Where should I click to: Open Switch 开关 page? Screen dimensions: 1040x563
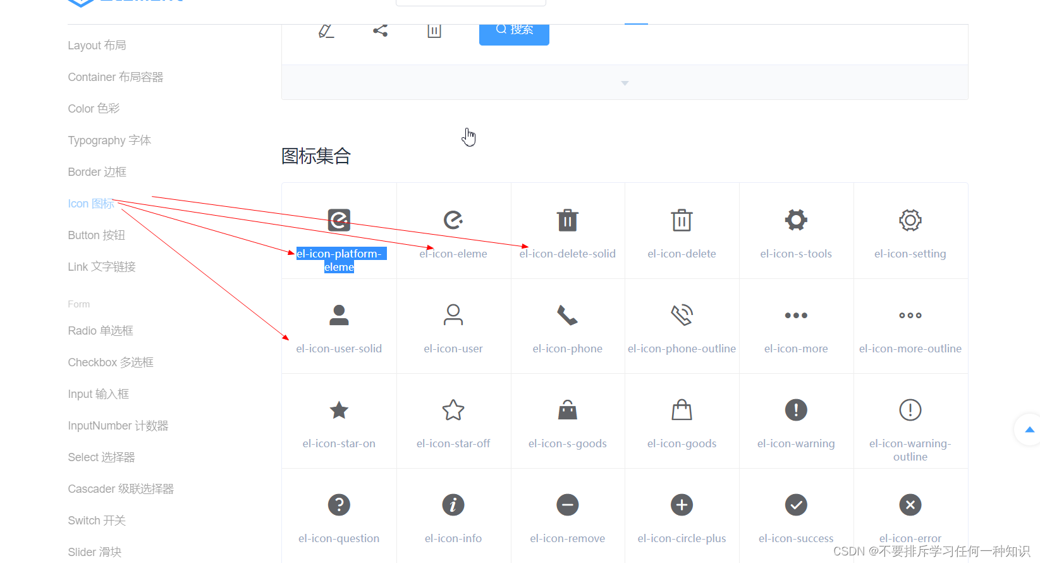pos(97,521)
